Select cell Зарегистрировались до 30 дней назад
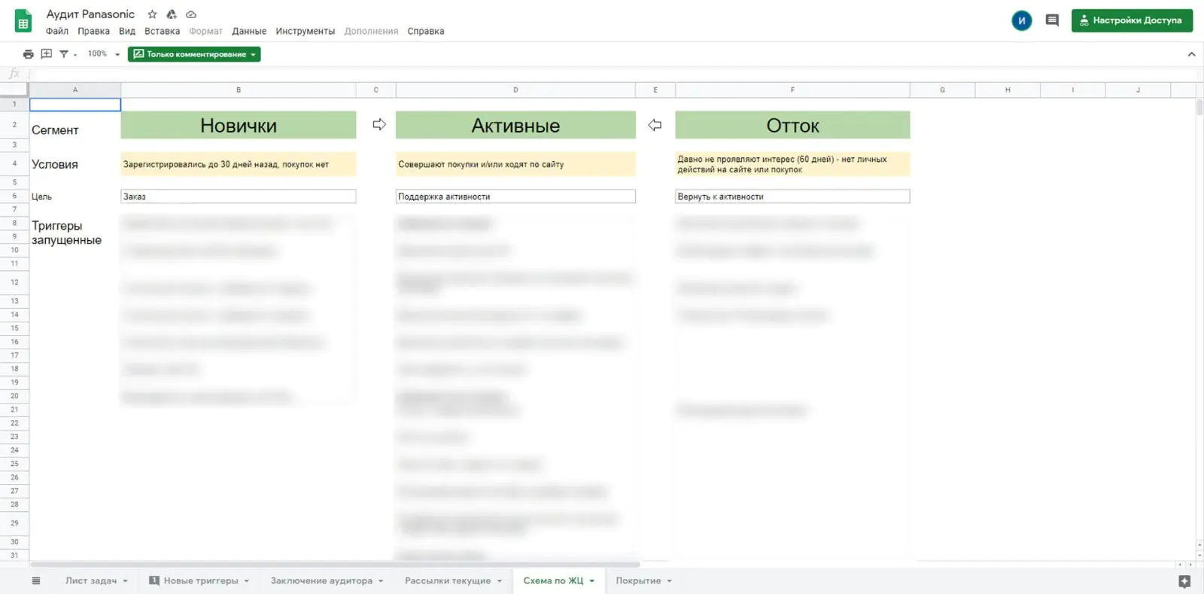1204x594 pixels. click(239, 164)
